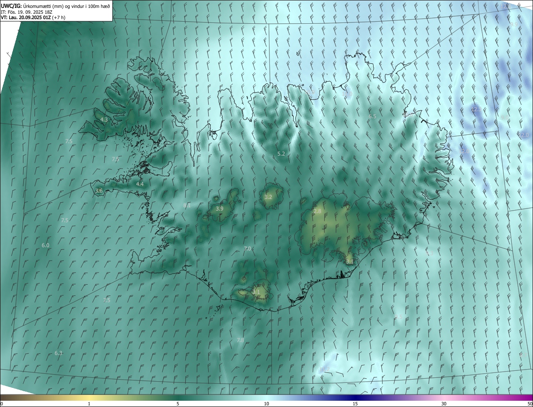Click the 2.8 value on the large glacier
The width and height of the screenshot is (533, 407).
(317, 211)
